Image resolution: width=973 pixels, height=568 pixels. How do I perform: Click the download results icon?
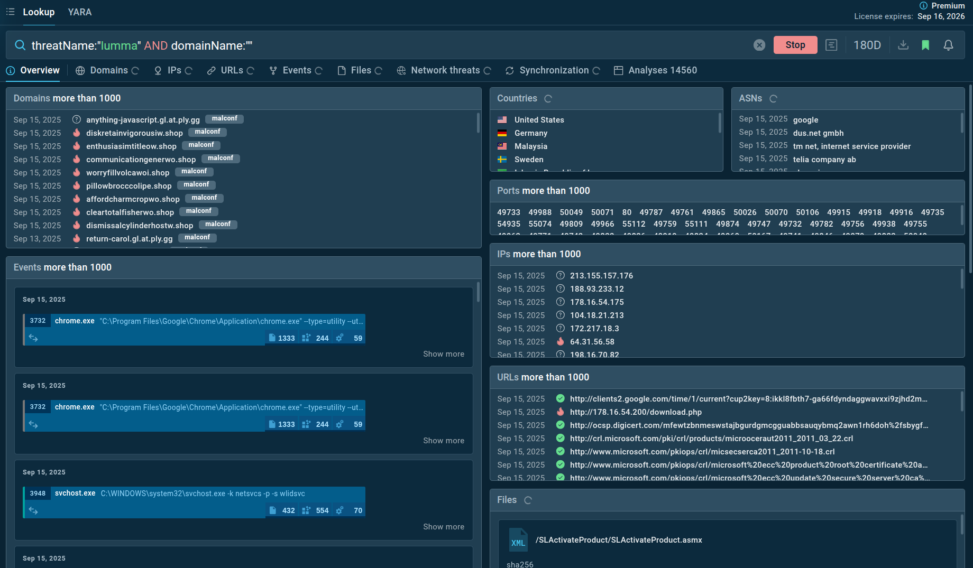903,45
